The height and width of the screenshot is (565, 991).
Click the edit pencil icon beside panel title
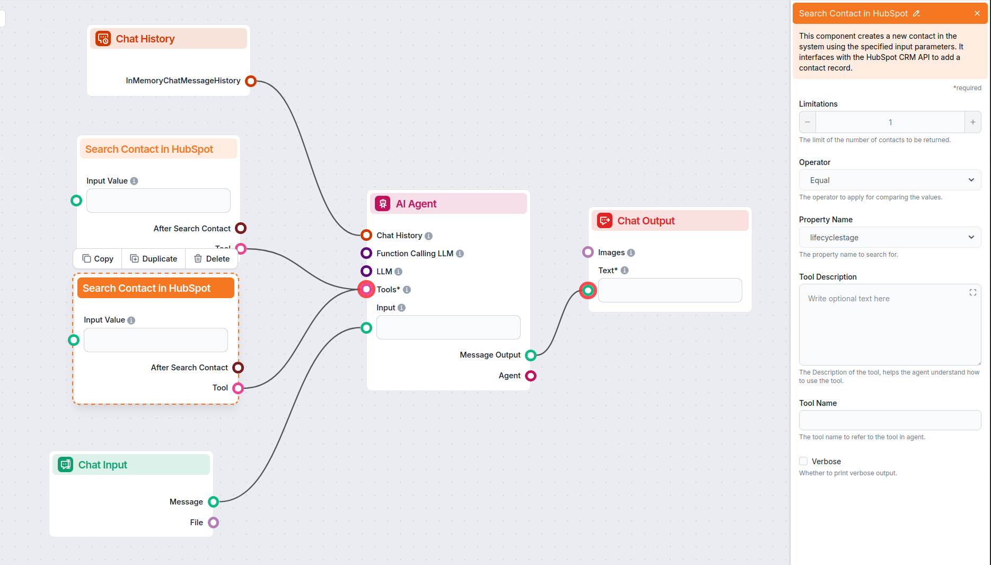pyautogui.click(x=916, y=14)
